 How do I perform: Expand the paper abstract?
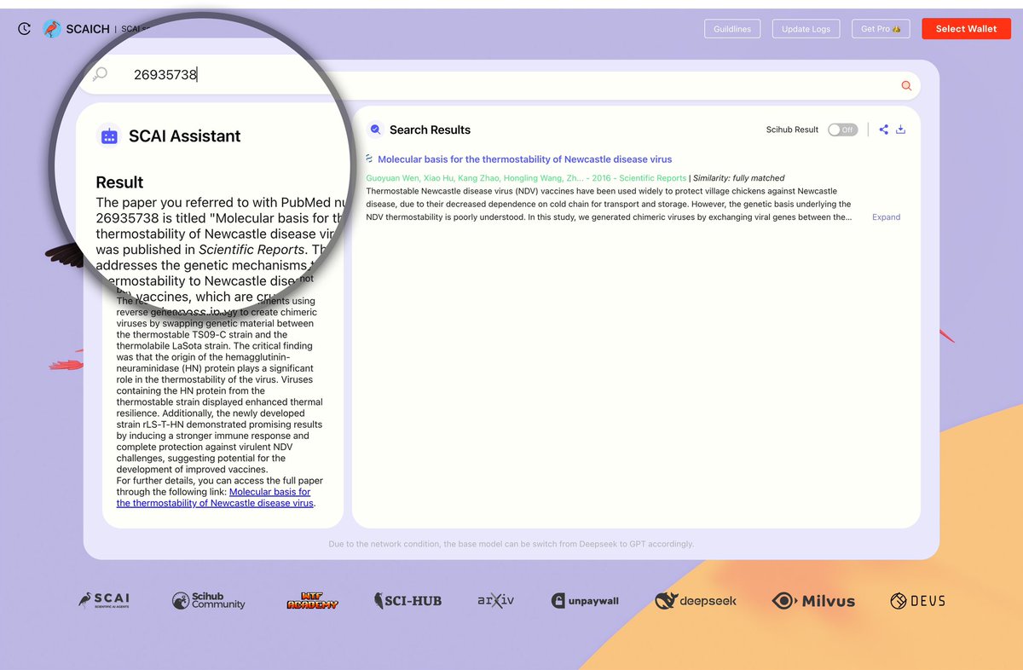[886, 217]
